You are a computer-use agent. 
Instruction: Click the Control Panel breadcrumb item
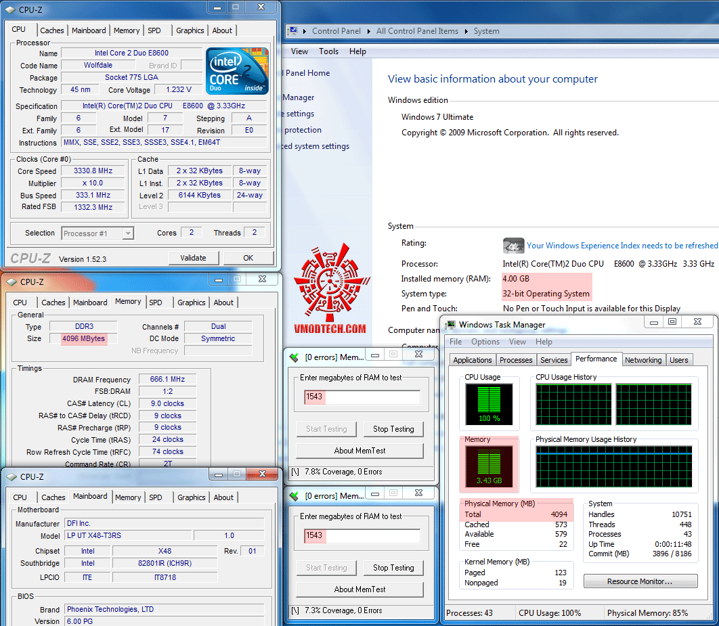(x=336, y=31)
